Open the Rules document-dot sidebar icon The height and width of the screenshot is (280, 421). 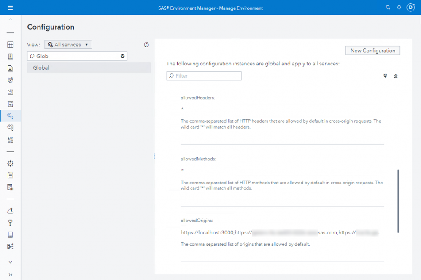pos(11,104)
